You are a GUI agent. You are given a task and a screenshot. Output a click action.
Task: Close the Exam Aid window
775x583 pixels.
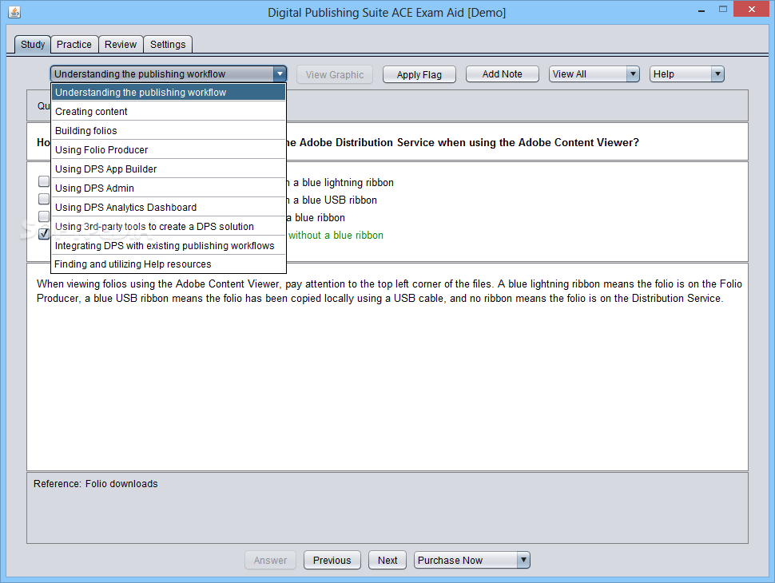point(752,10)
